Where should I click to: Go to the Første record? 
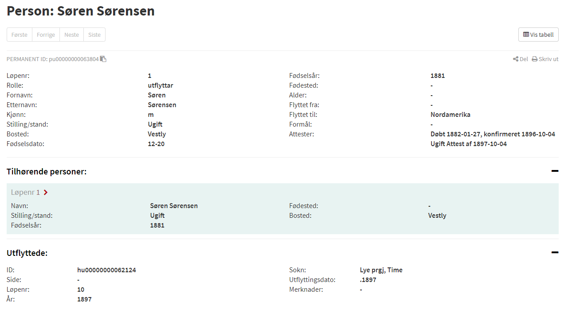[x=20, y=35]
